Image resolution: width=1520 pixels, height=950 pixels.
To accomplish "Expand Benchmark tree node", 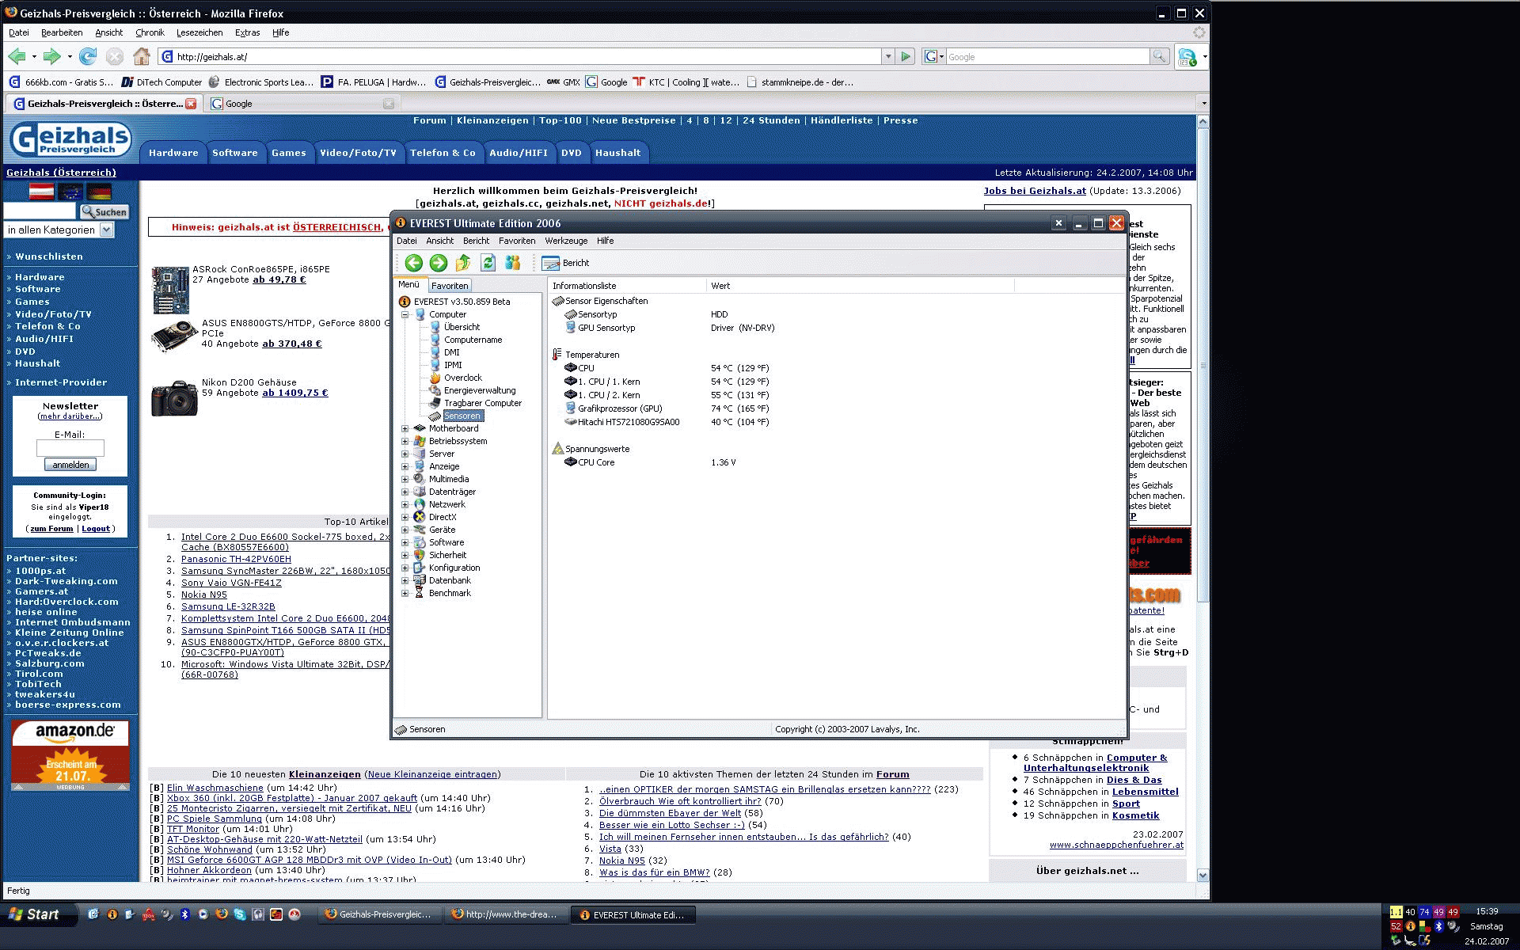I will [405, 593].
